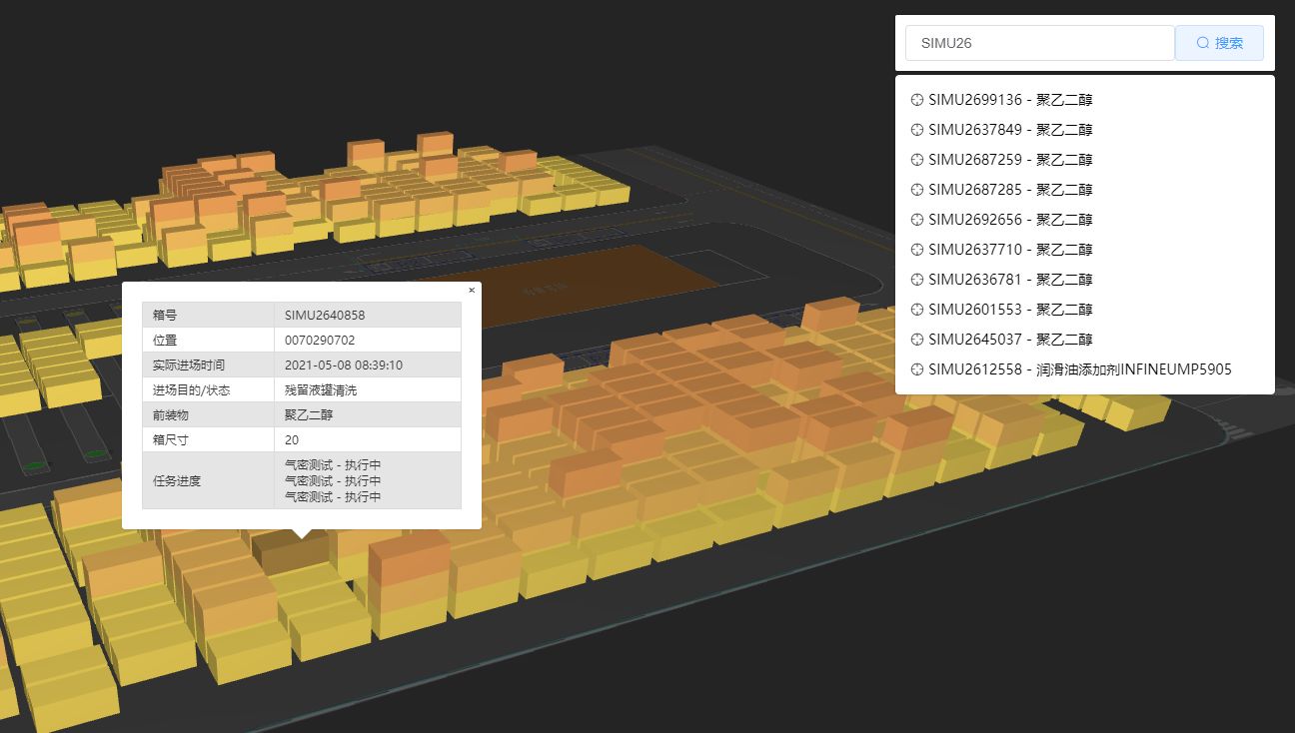The height and width of the screenshot is (733, 1295).
Task: Select result SIMU2645037 - 聚乙二醇
Action: (1084, 340)
